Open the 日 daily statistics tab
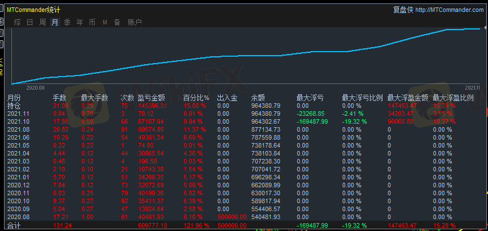 click(x=30, y=22)
